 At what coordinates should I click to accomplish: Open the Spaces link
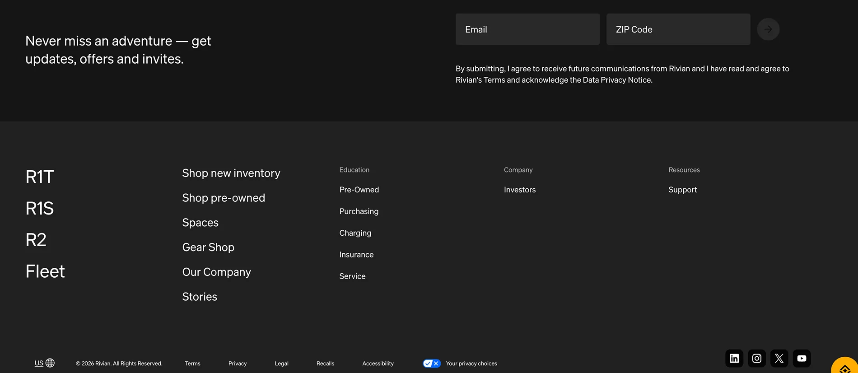(200, 223)
